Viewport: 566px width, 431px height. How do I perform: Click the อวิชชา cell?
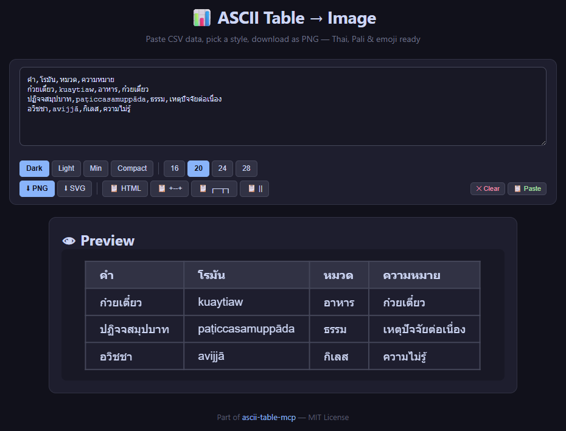[x=135, y=356]
